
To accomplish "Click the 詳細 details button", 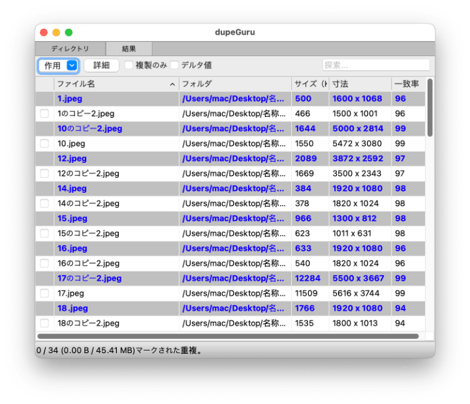I will click(x=101, y=65).
